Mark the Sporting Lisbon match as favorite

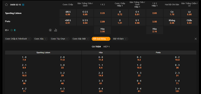coord(7,5)
